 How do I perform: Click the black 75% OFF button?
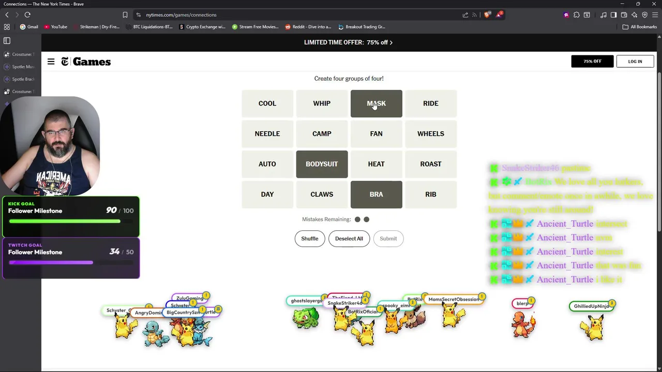[x=592, y=61]
